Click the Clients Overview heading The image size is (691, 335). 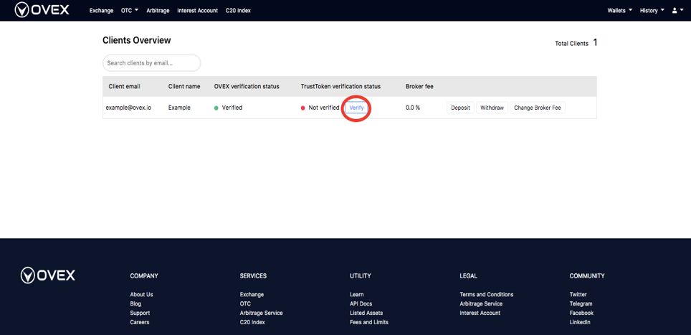pyautogui.click(x=137, y=40)
